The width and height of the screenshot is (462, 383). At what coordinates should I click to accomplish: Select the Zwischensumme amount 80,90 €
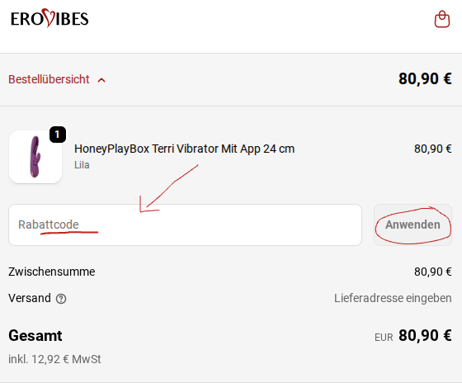pos(432,272)
